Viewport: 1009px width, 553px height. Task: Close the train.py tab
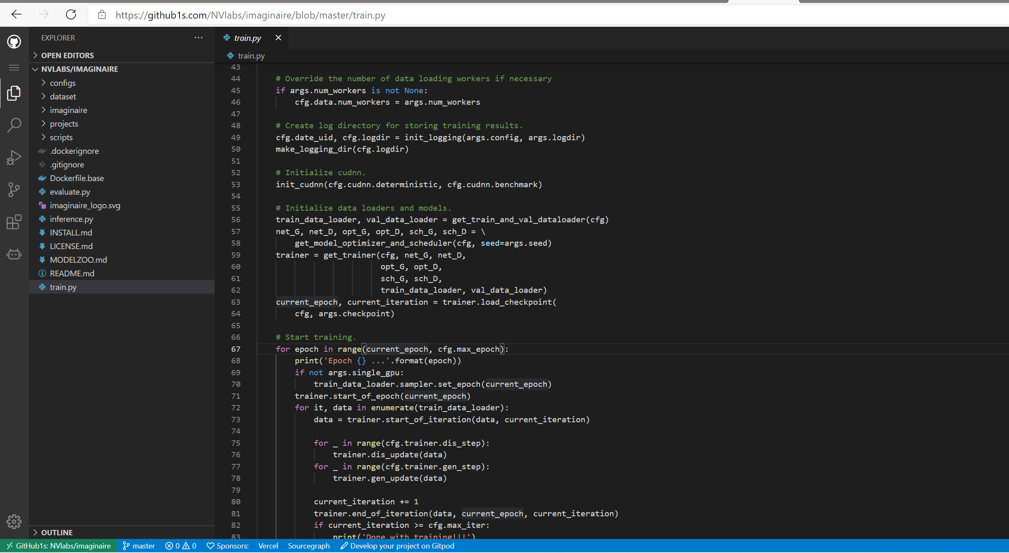[279, 38]
